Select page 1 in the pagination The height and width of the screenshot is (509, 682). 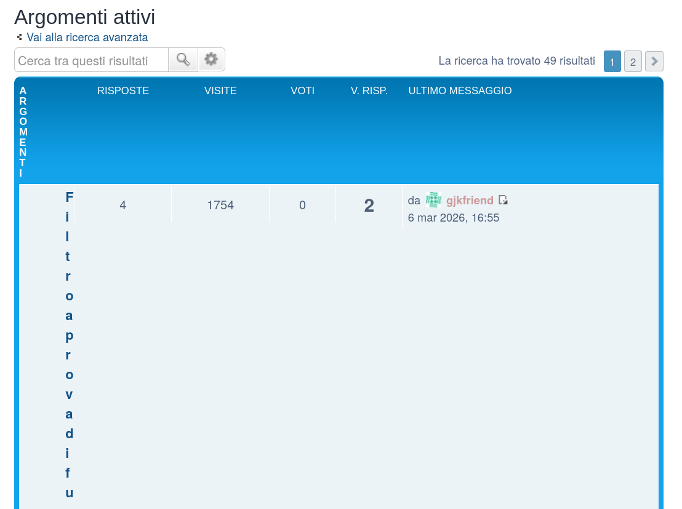612,62
